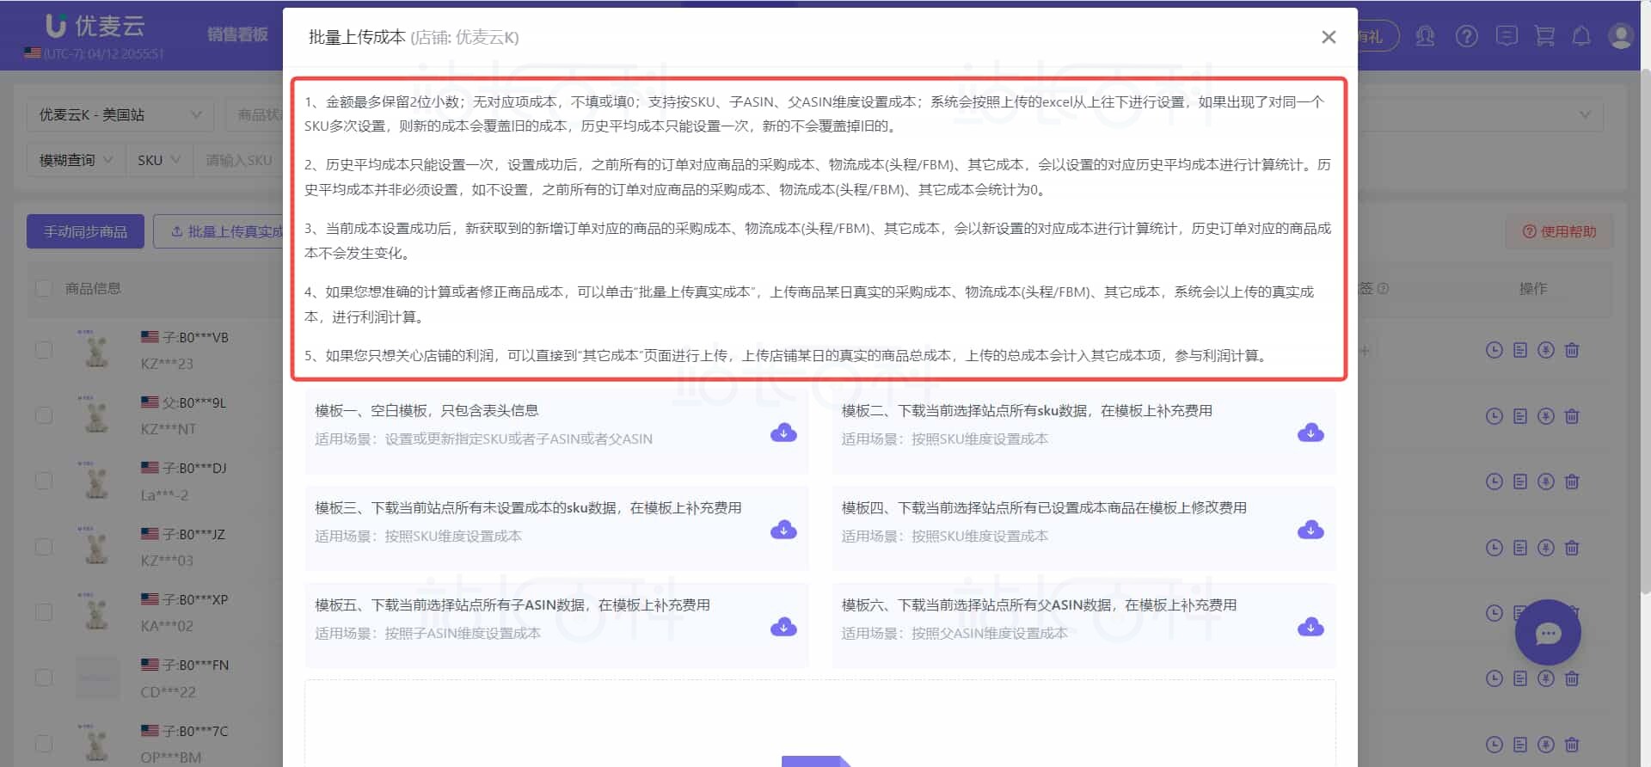View history clock icon for B0***DJ row
This screenshot has height=767, width=1651.
(1494, 482)
